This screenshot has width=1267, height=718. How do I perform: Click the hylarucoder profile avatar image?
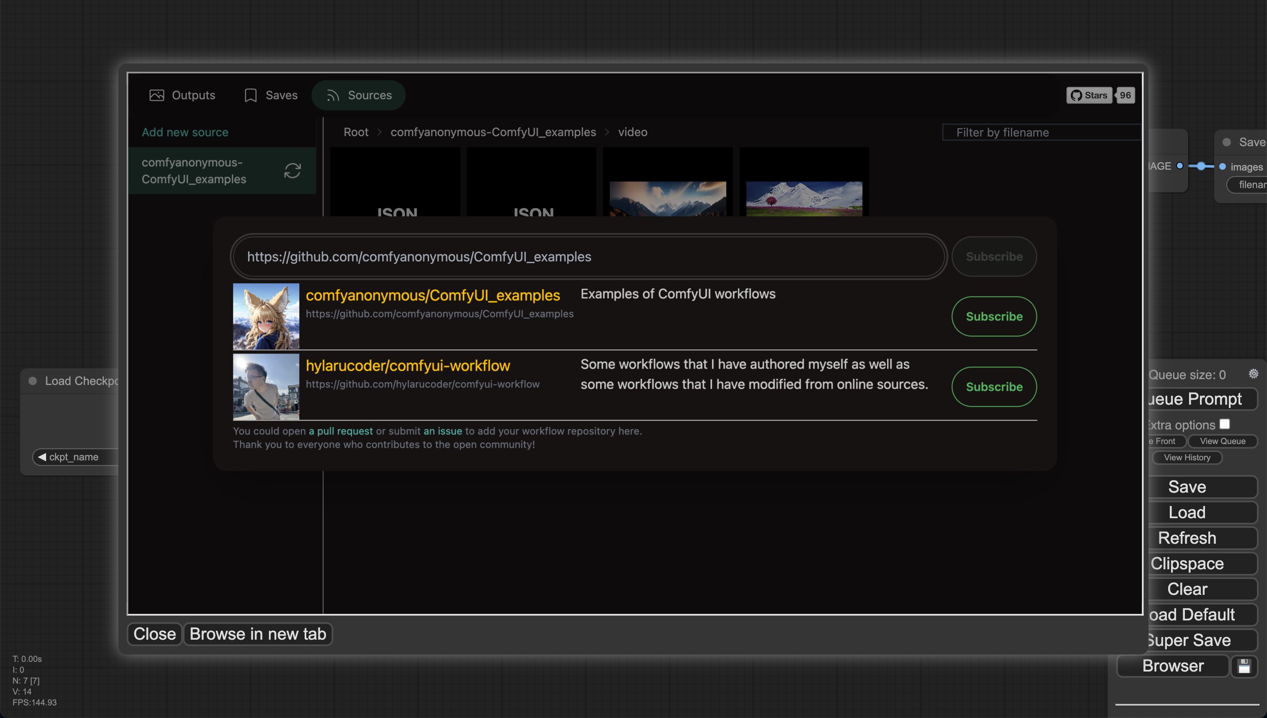pyautogui.click(x=266, y=387)
